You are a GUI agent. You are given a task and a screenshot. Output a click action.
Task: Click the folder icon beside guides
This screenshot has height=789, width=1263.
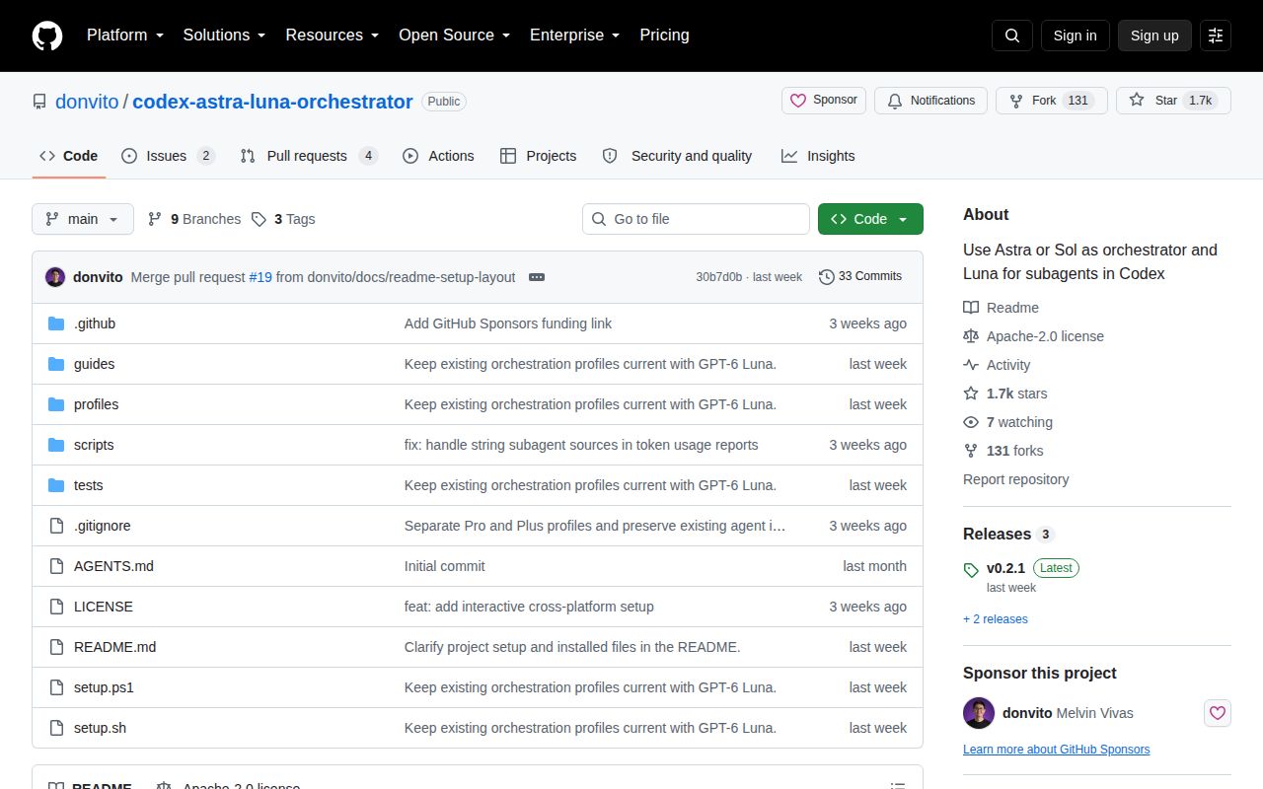56,364
